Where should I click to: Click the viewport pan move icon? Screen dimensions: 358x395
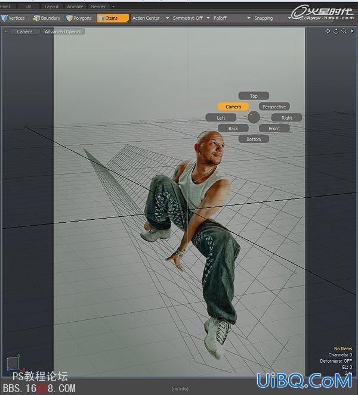click(x=328, y=31)
